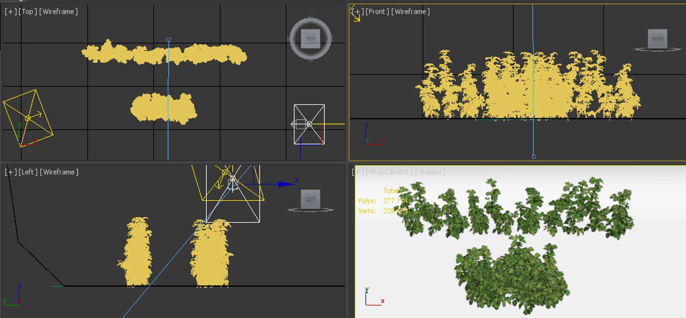Screen dimensions: 686x318
Task: Click the LEFT face of the ViewCube
Action: coord(310,199)
